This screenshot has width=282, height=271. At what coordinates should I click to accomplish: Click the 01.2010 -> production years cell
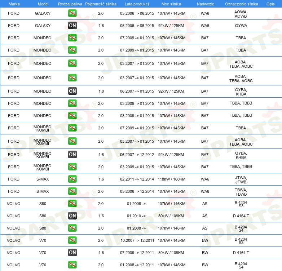click(136, 216)
